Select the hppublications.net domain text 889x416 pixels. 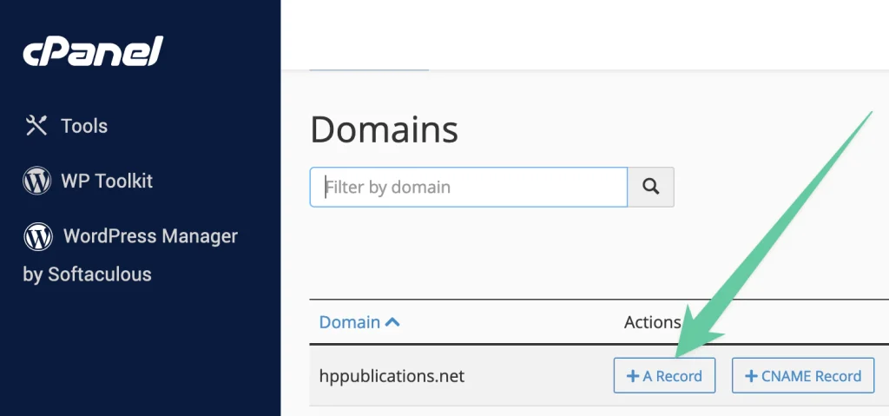point(392,376)
